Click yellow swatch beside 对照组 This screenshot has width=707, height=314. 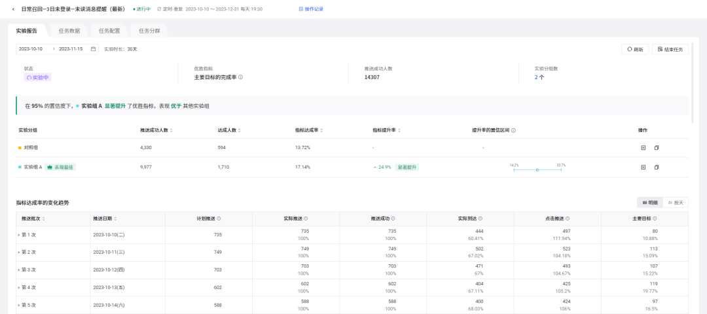tap(20, 147)
